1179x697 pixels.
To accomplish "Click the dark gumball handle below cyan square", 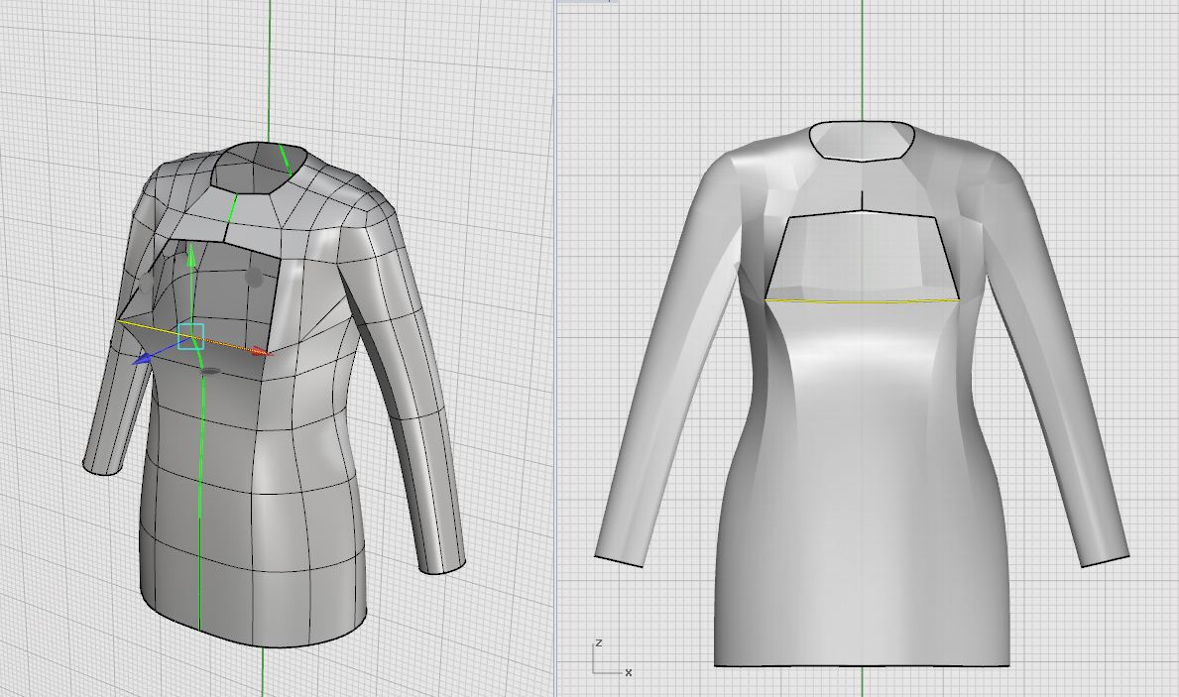I will (x=210, y=372).
